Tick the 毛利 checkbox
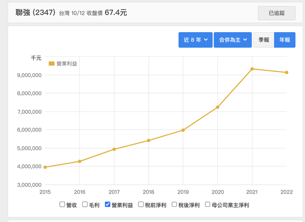The image size is (305, 222). coord(85,204)
